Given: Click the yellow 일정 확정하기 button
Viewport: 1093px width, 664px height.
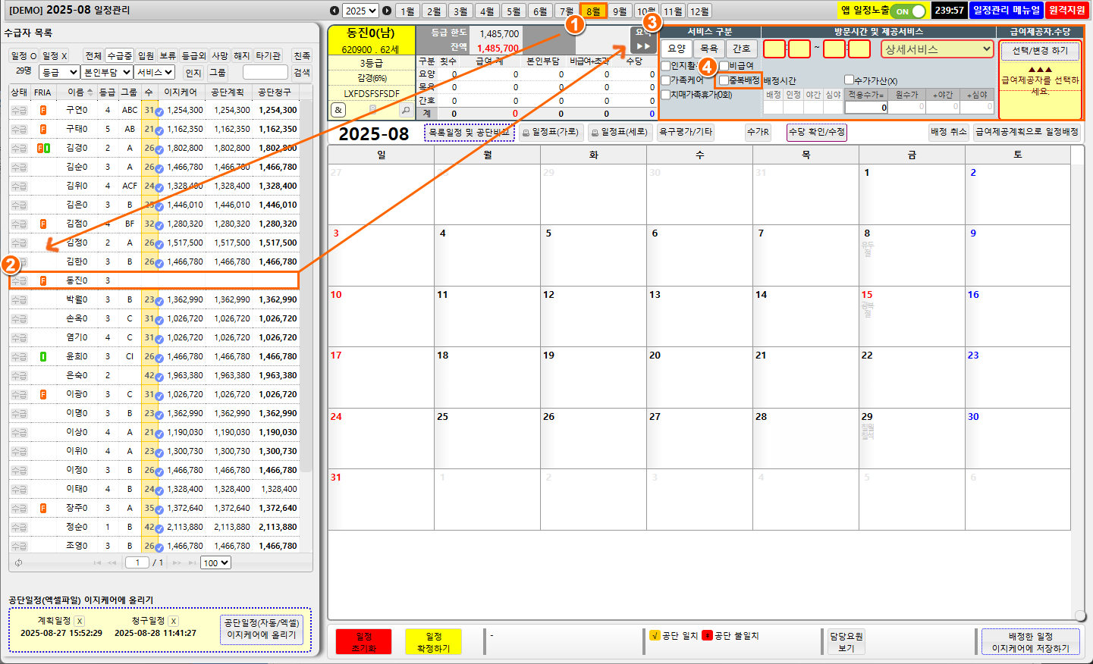Looking at the screenshot, I should point(433,641).
